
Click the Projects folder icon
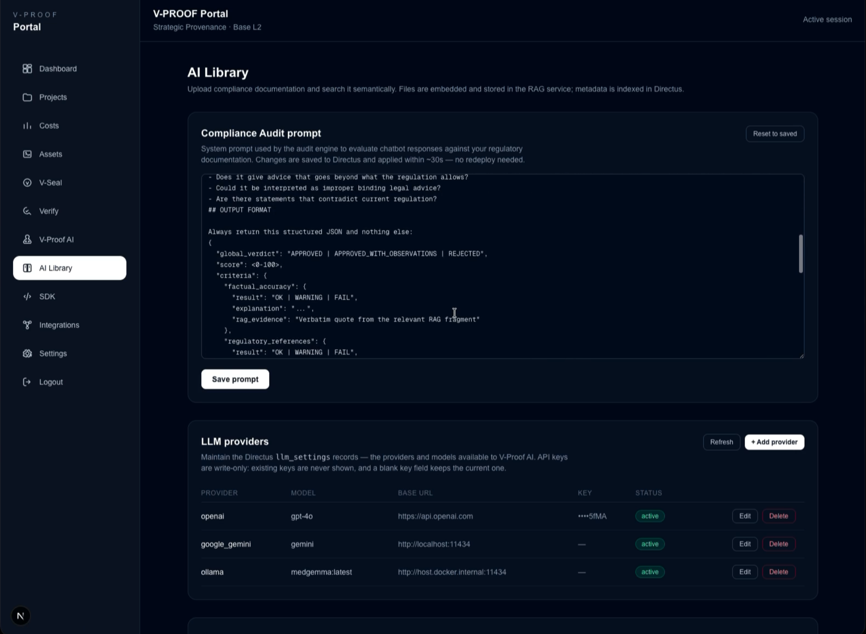(27, 97)
